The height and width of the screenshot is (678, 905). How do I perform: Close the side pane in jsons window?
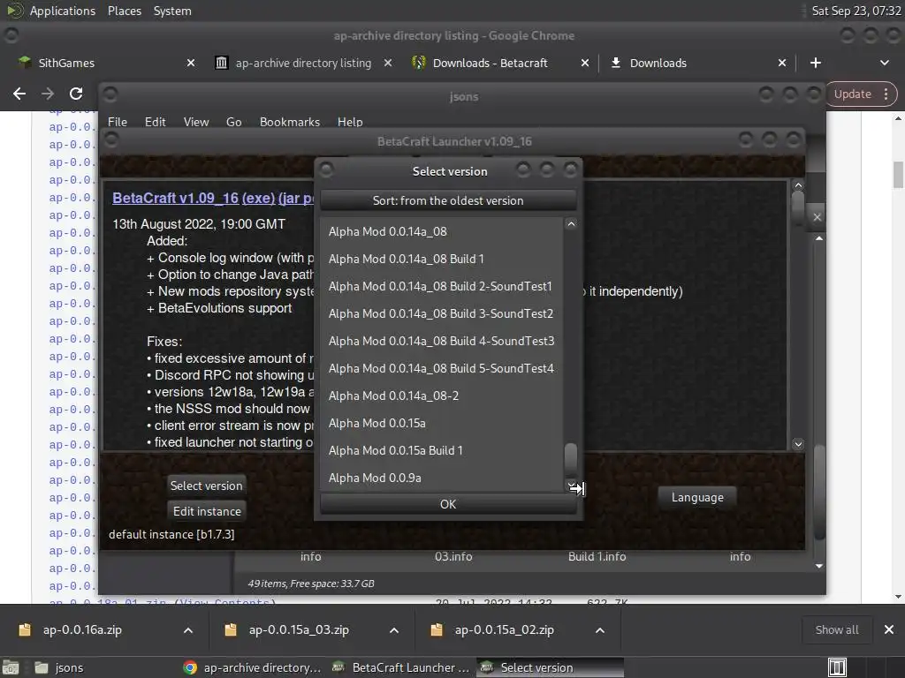817,217
